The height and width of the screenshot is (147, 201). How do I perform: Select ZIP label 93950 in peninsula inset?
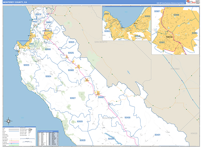(107, 14)
